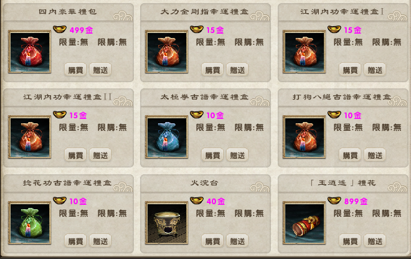Click the 四内豪華禮包 red bag icon
This screenshot has height=259, width=411.
click(30, 52)
